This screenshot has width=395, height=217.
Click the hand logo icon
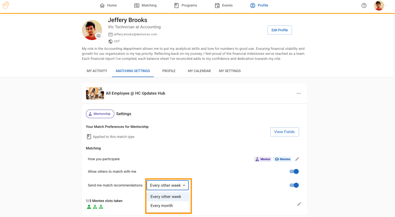pyautogui.click(x=6, y=5)
